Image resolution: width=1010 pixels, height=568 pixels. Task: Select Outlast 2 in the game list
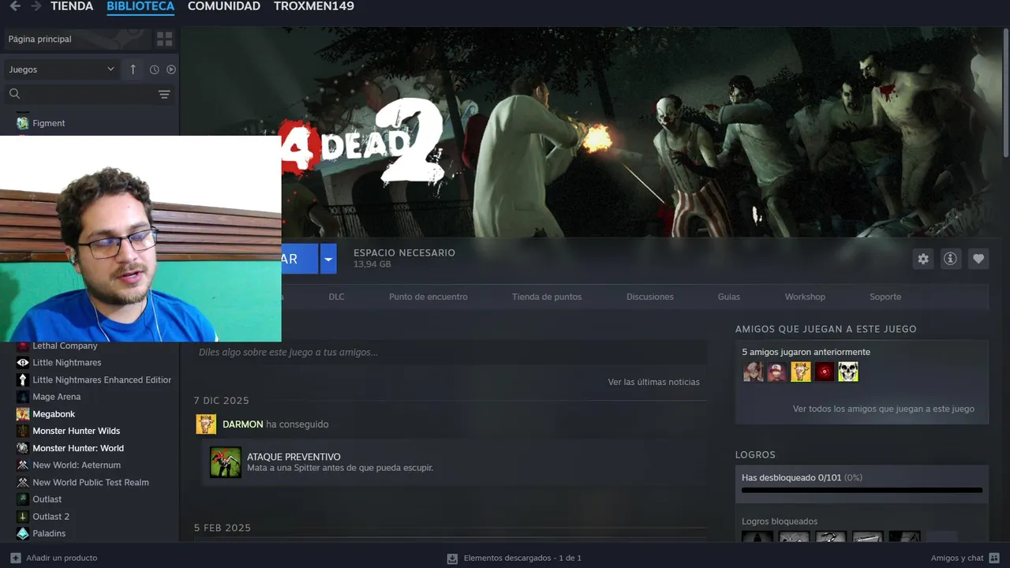51,517
